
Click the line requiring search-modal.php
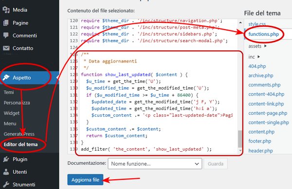tap(154, 41)
